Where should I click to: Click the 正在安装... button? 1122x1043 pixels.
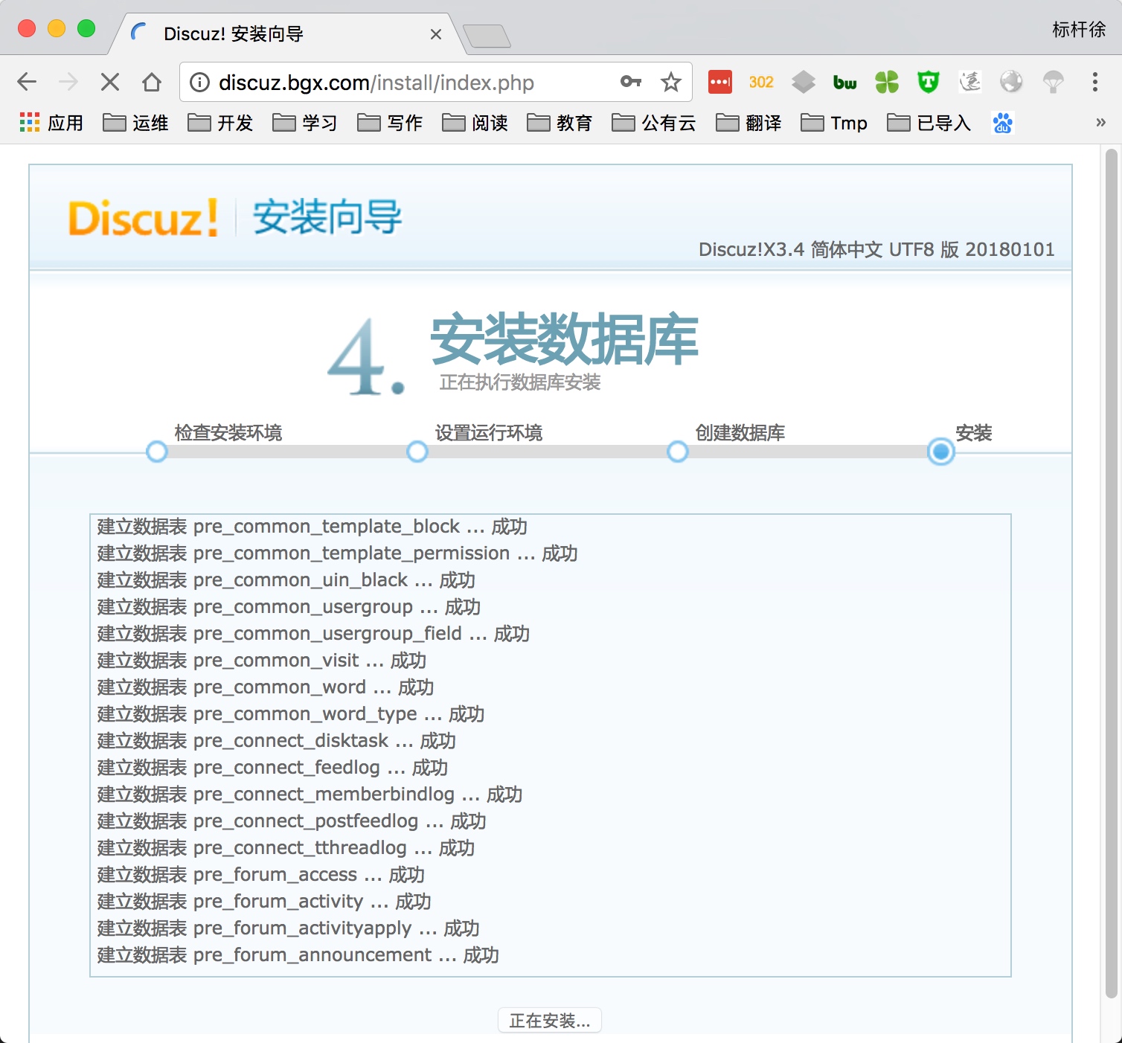pos(550,1021)
